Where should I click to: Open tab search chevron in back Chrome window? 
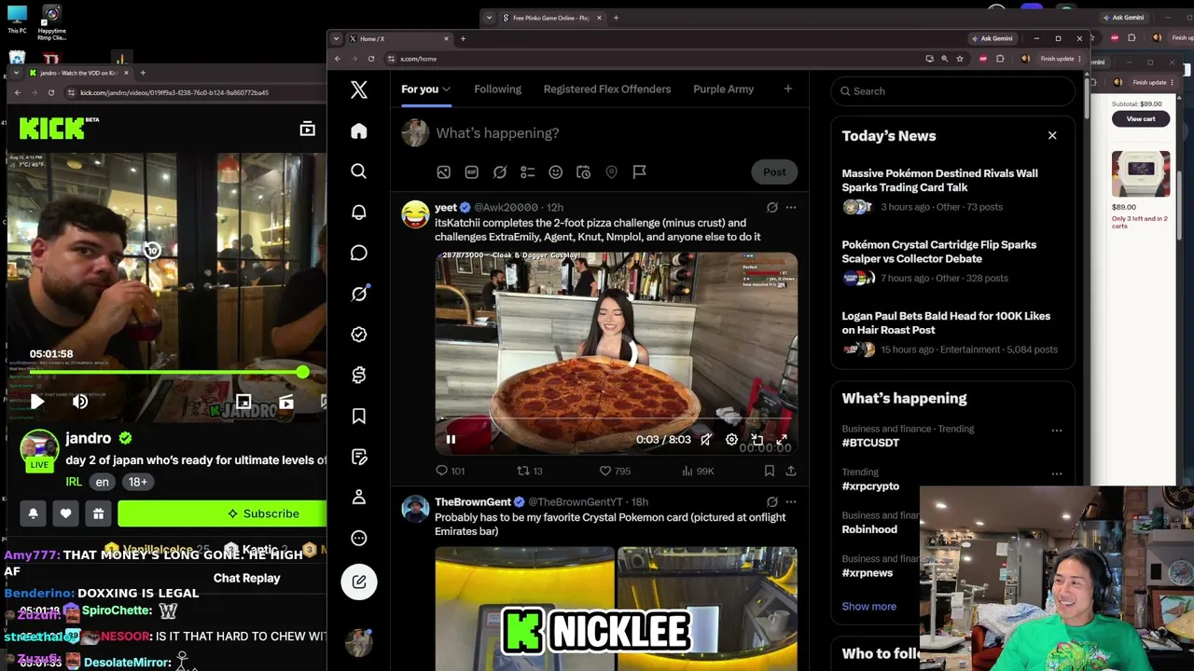(489, 18)
